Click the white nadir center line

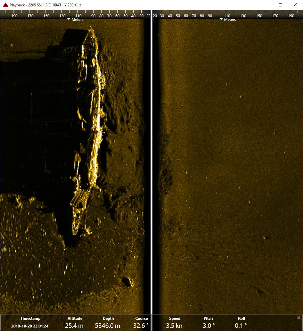(151, 160)
